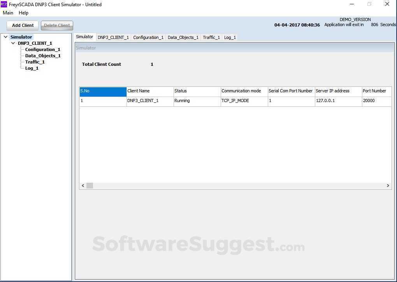The height and width of the screenshot is (282, 397).
Task: Open the Traffic_1 tab
Action: point(211,37)
